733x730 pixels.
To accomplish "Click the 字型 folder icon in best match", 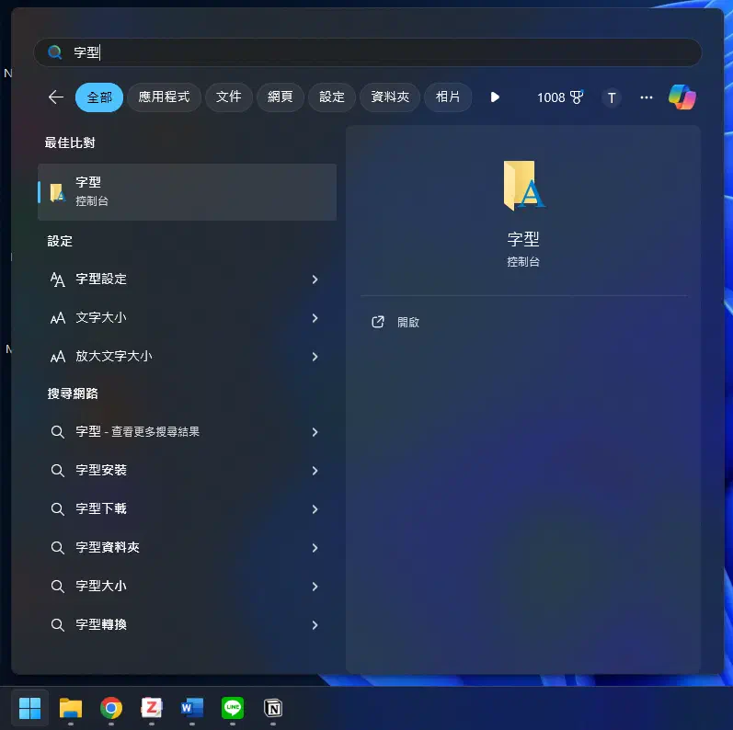I will (58, 192).
